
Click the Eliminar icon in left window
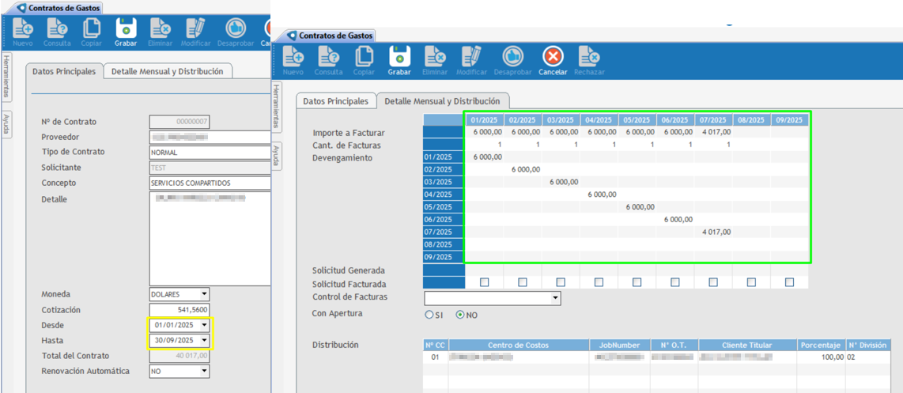coord(161,30)
